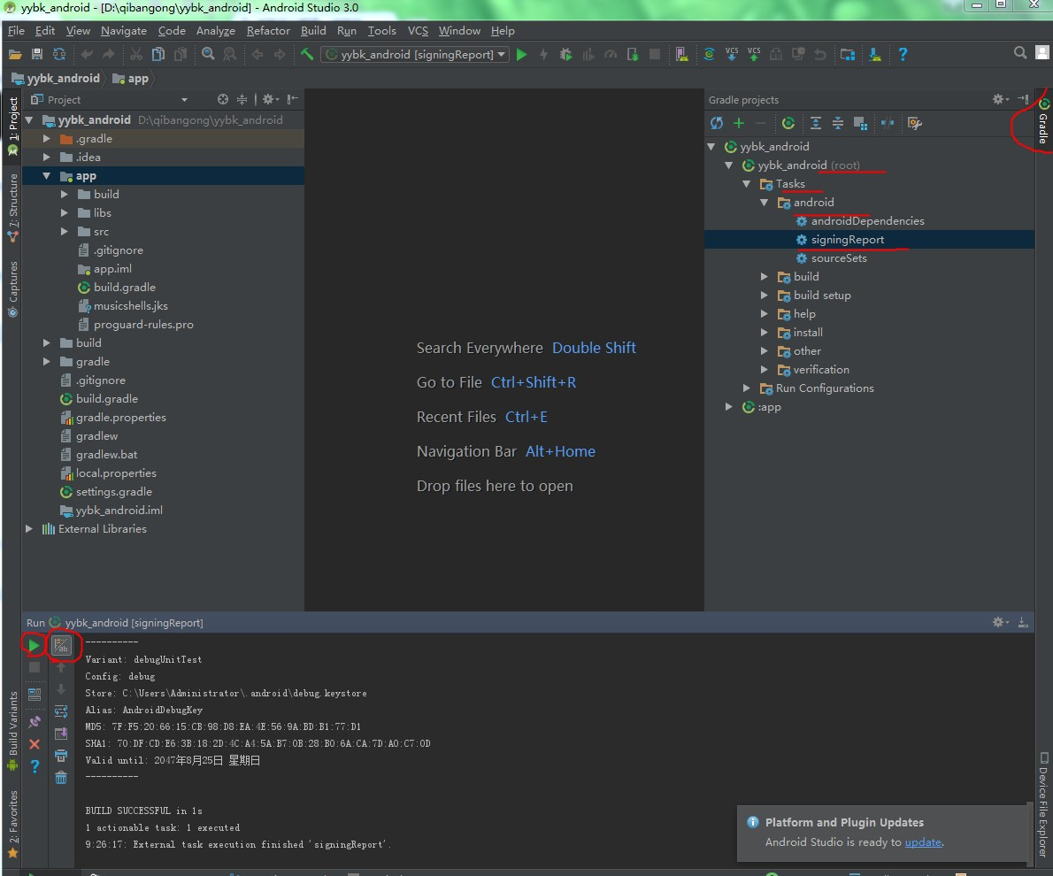Expand all nodes in Gradle projects panel
The image size is (1053, 876).
coord(815,123)
